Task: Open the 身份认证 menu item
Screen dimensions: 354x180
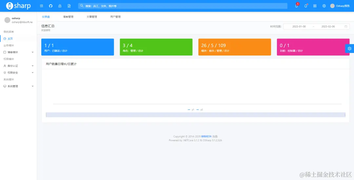Action: pos(18,66)
